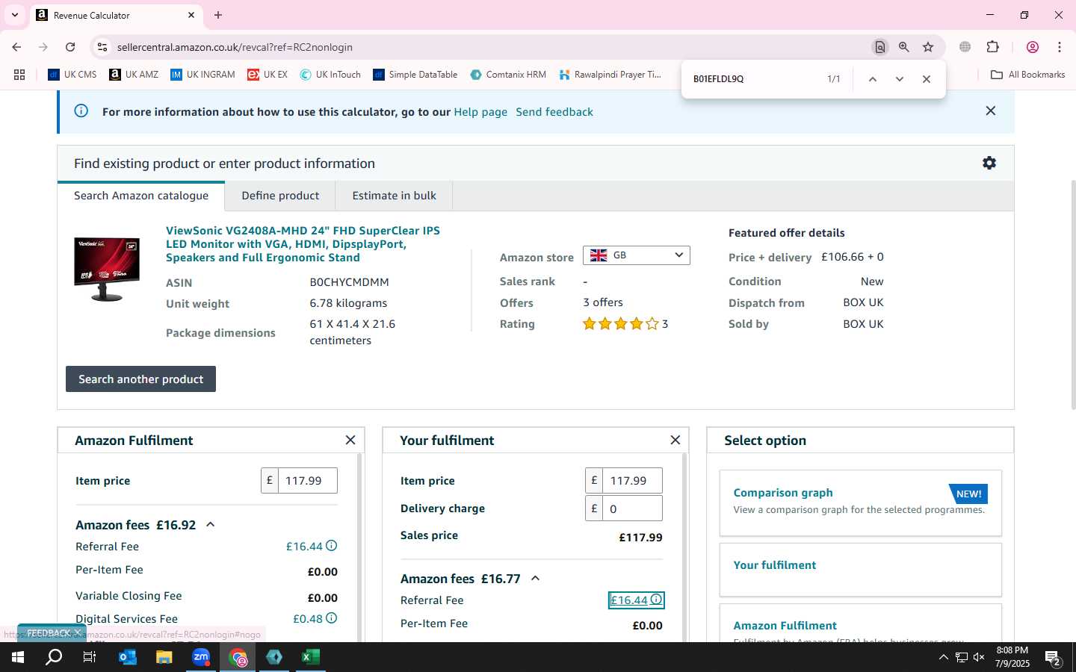Dismiss the information banner with the X
1076x672 pixels.
click(x=991, y=111)
